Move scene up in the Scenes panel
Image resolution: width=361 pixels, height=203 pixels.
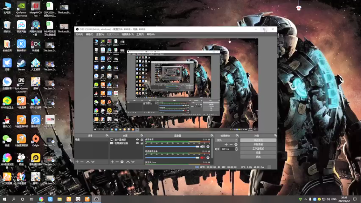[x=88, y=162]
